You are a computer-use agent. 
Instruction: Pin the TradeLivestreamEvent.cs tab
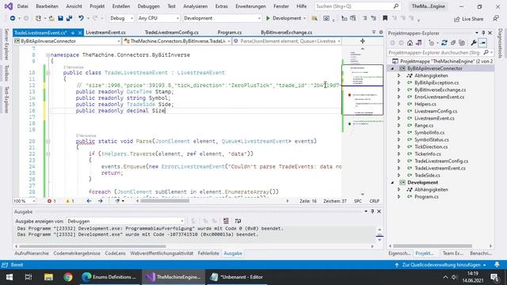(x=73, y=32)
